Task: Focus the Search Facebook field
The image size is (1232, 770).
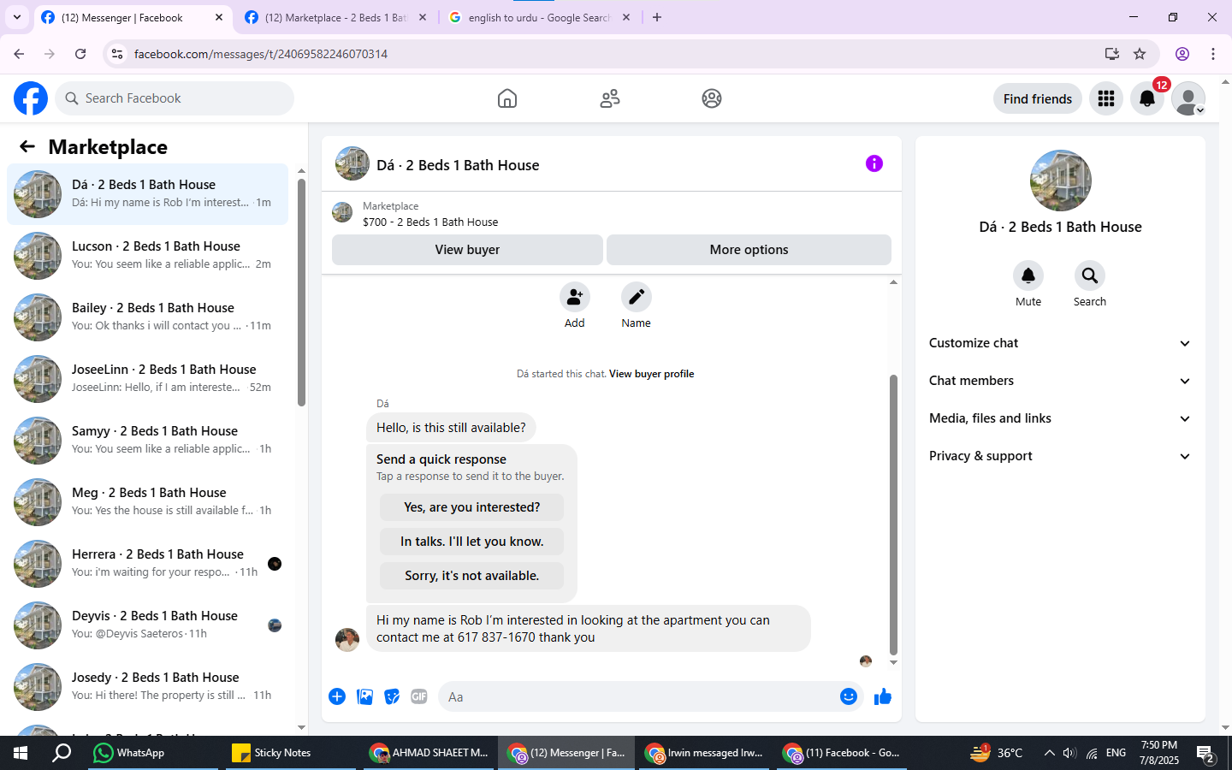Action: (175, 98)
